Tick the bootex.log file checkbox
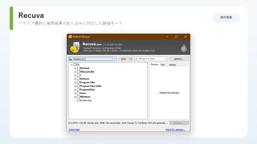Image resolution: width=257 pixels, height=144 pixels. click(x=78, y=101)
